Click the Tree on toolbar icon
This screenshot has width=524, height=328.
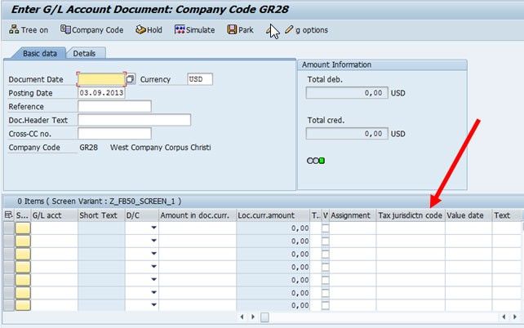14,29
